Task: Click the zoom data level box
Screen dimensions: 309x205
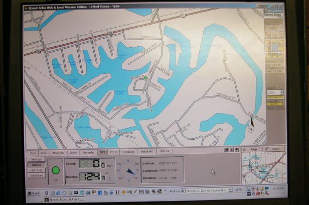Action: point(273,28)
